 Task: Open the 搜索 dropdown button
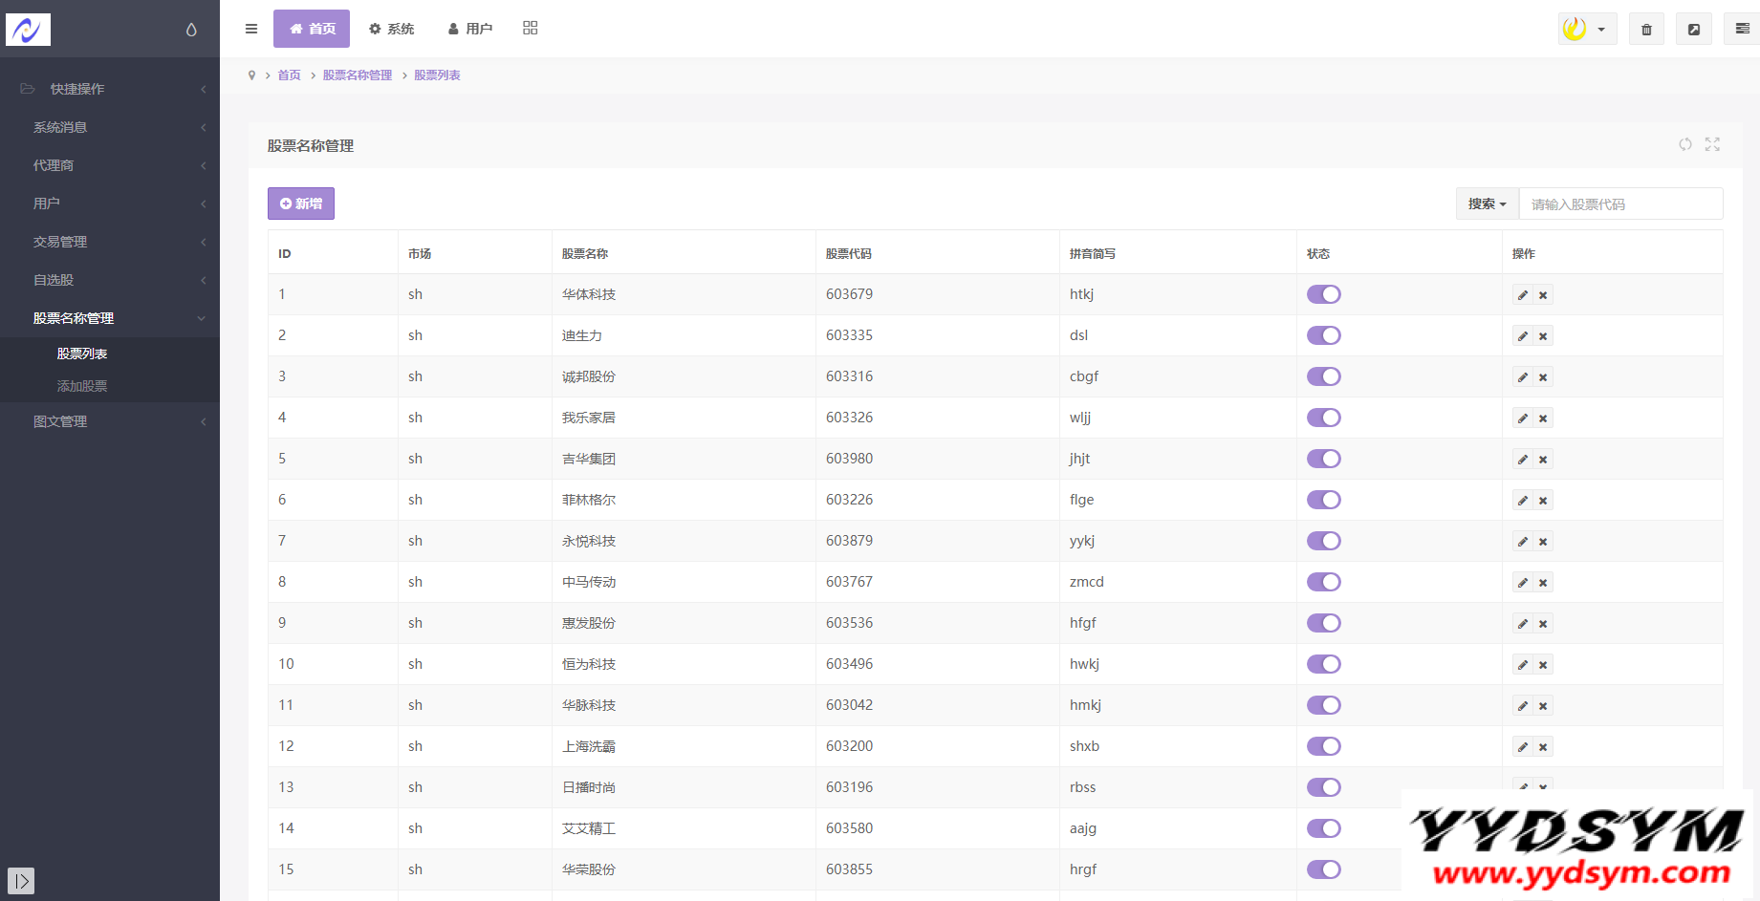point(1487,204)
